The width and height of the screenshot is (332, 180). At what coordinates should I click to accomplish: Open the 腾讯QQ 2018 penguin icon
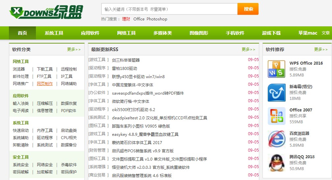276,163
